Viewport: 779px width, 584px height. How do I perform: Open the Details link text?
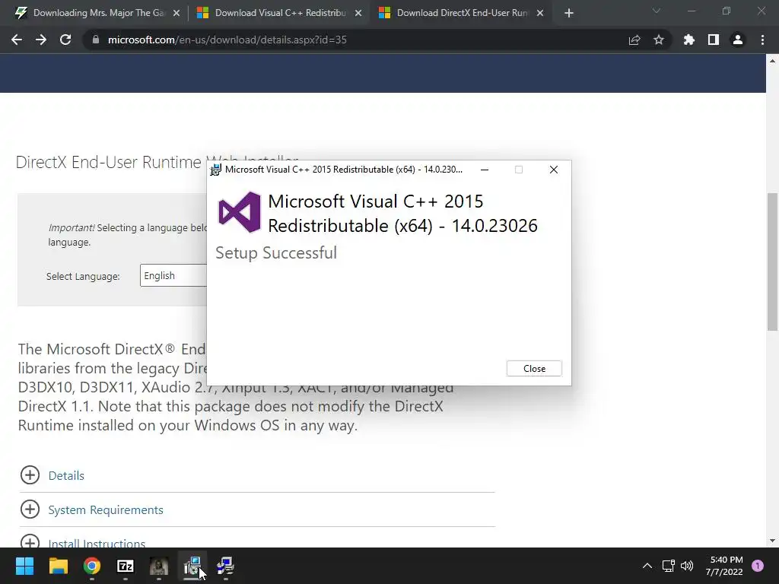(x=66, y=476)
